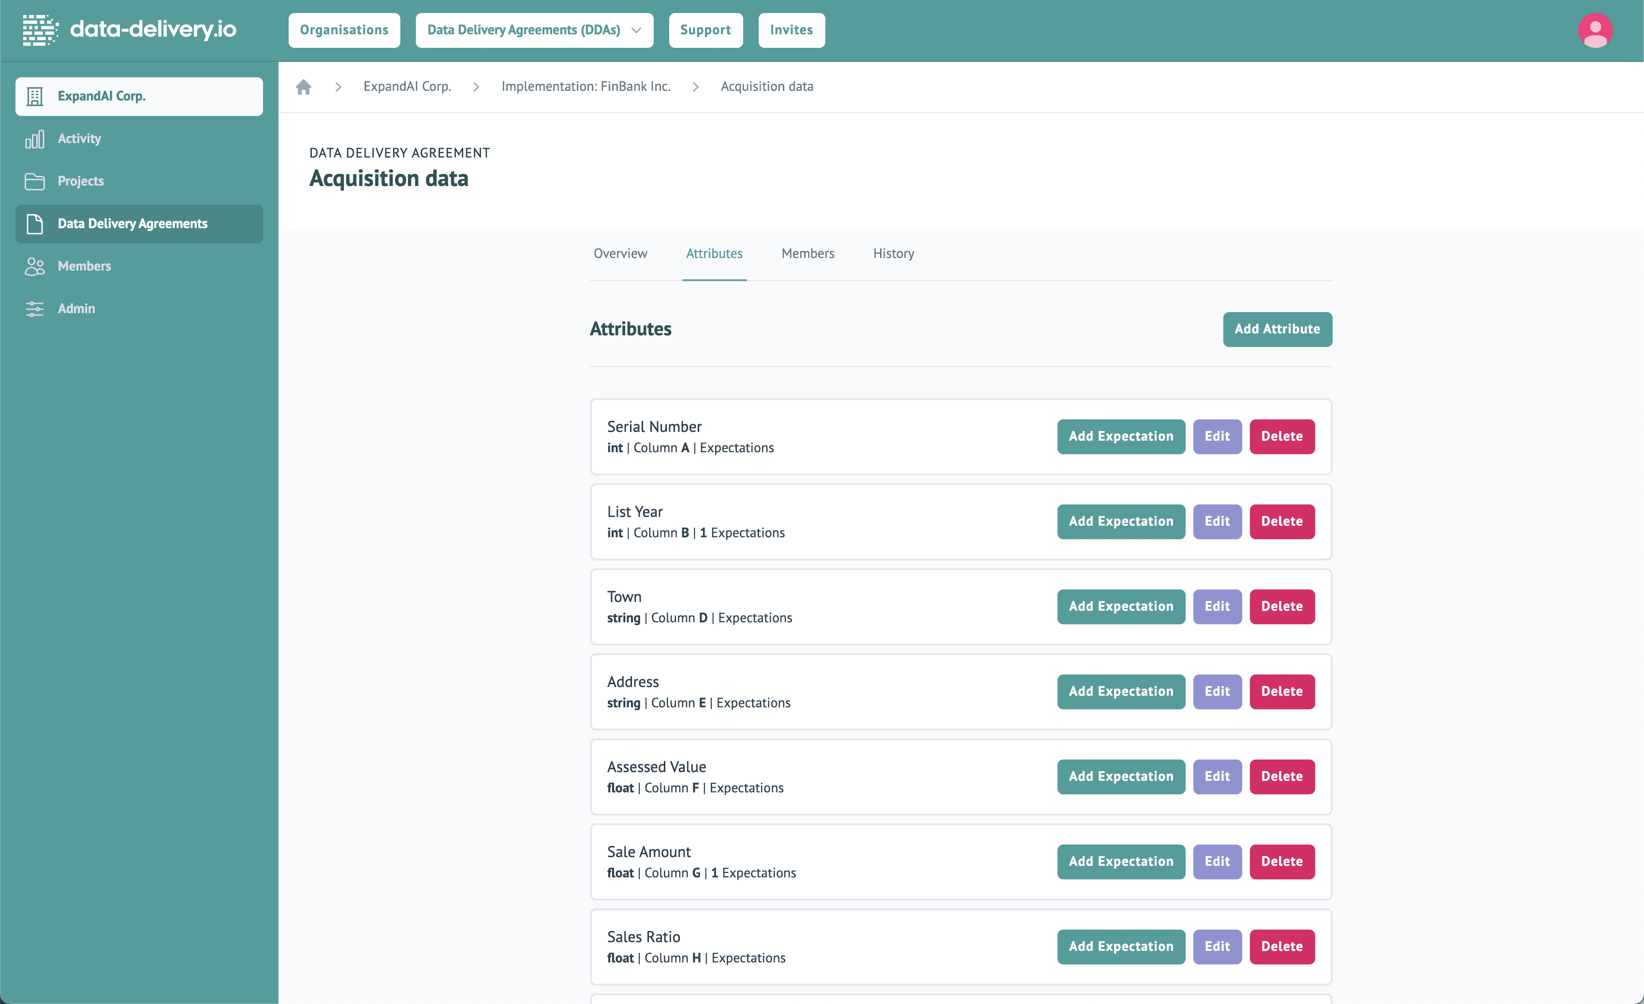Edit the List Year attribute

click(1217, 521)
